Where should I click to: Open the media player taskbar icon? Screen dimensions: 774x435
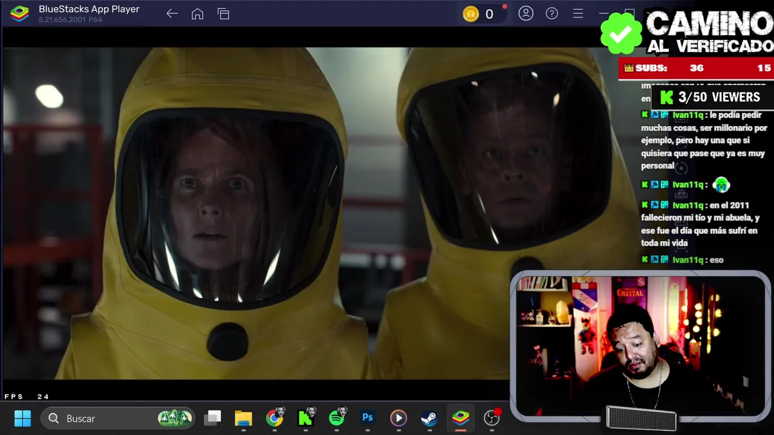coord(398,418)
